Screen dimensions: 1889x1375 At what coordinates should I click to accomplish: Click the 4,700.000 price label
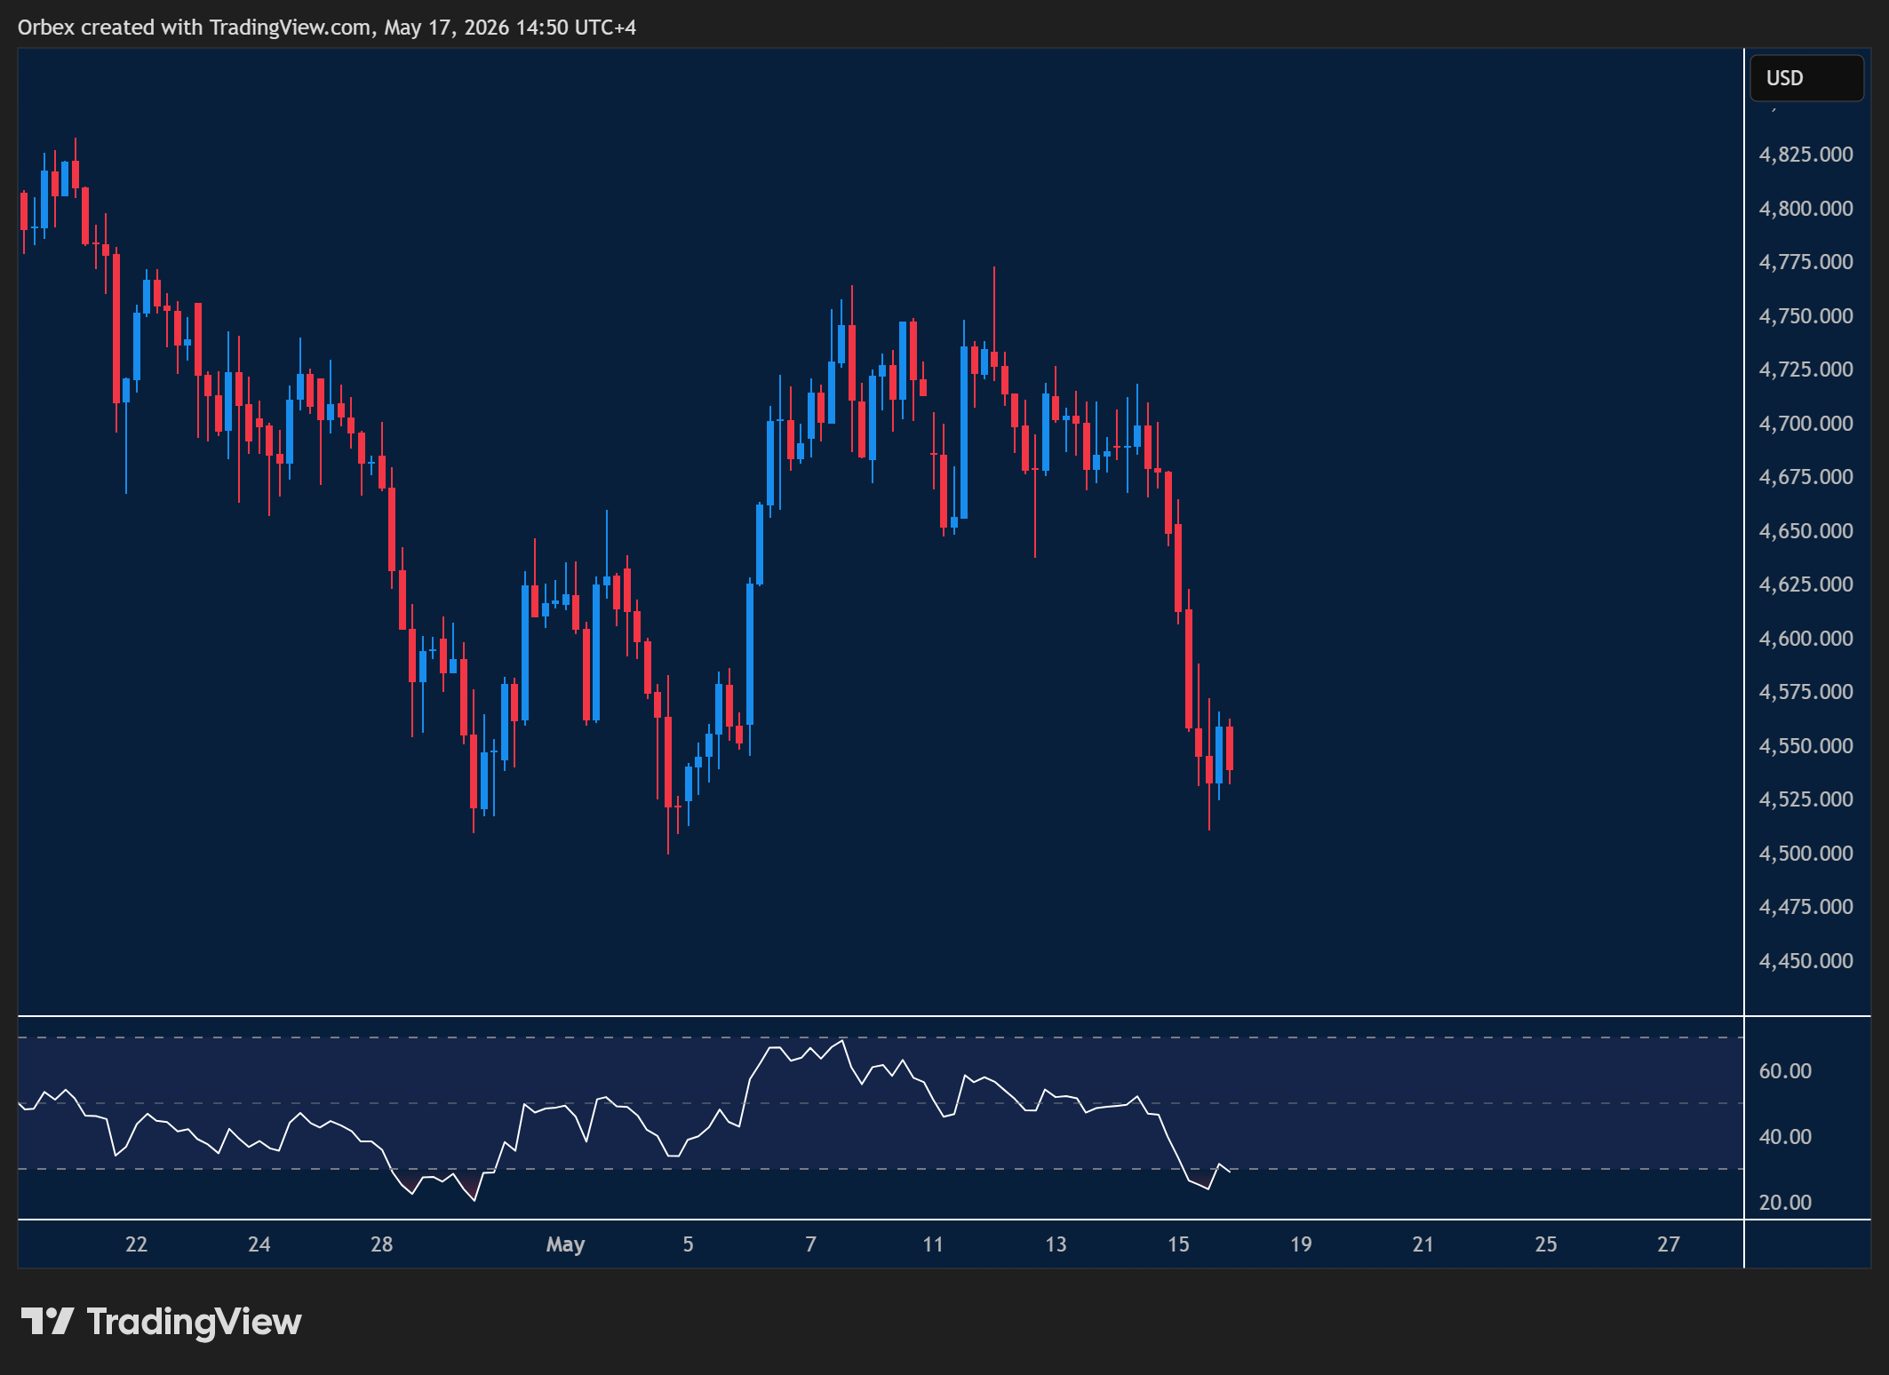(x=1805, y=424)
